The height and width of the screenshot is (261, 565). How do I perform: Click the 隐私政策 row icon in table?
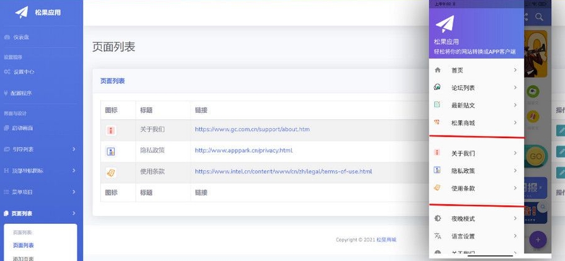pyautogui.click(x=110, y=151)
